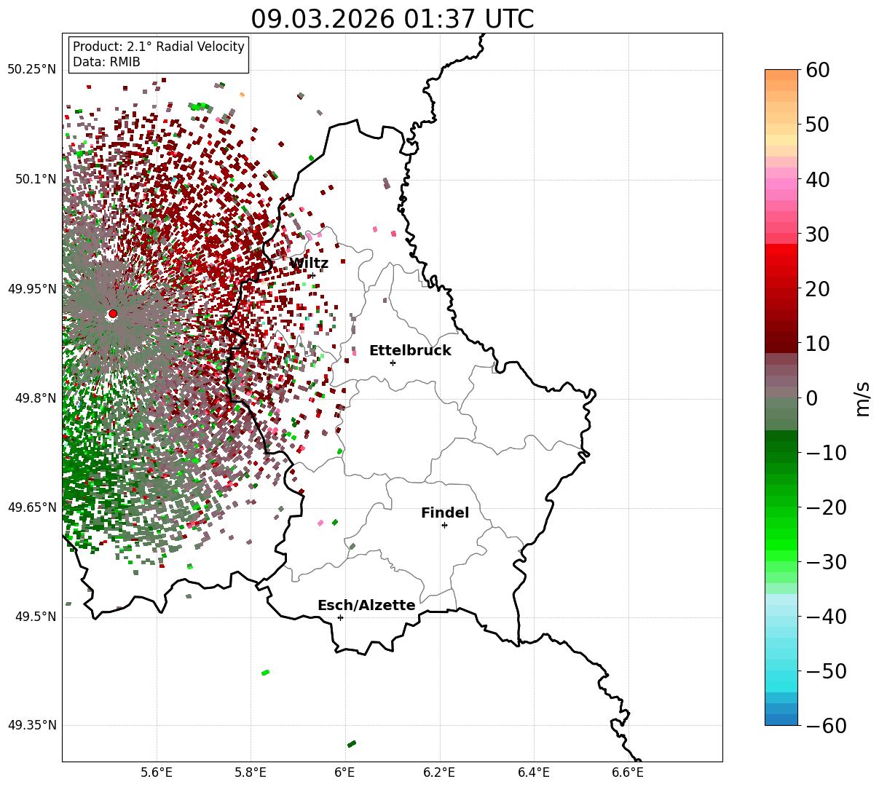The width and height of the screenshot is (879, 787).
Task: Select the title '09.03.2026 01:37 UTC'
Action: (x=392, y=19)
